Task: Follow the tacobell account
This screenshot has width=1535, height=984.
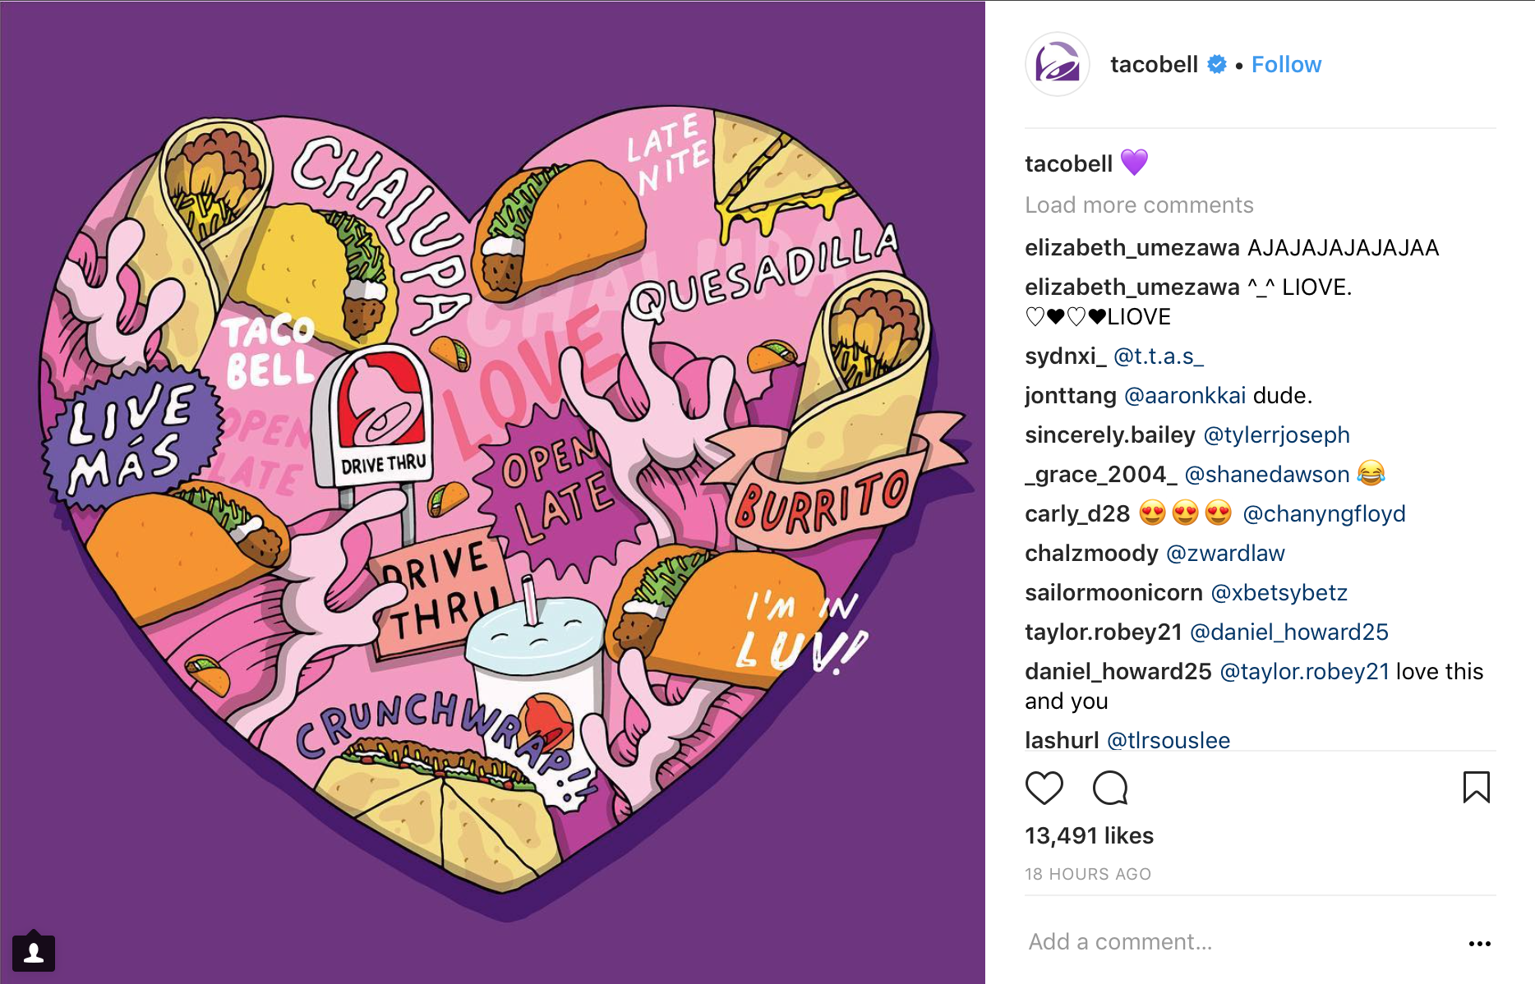Action: coord(1286,65)
